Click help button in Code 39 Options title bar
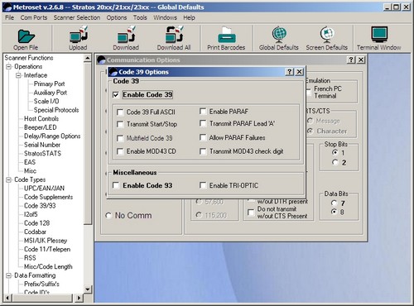 (289, 72)
